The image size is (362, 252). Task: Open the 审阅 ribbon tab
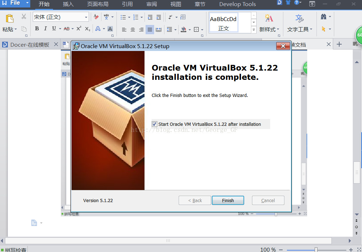152,4
